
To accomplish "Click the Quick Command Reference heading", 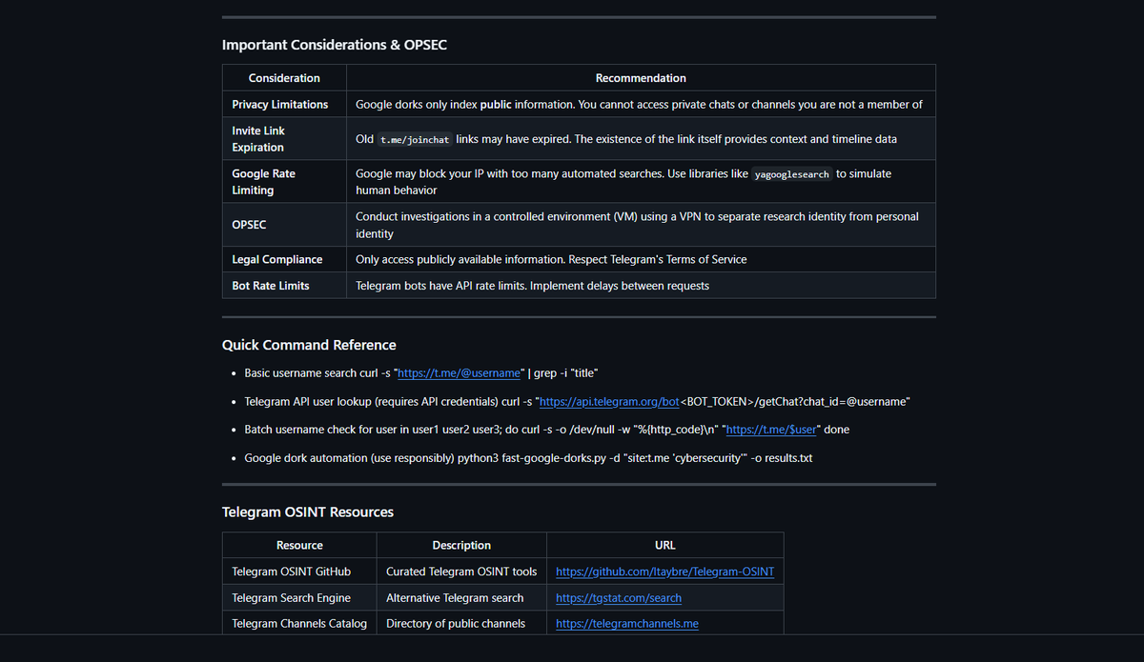I will point(308,345).
